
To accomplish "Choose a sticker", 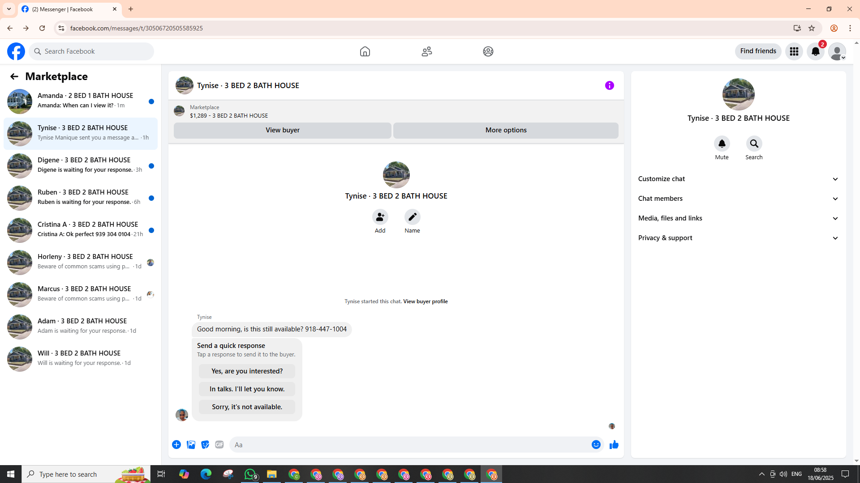I will (x=205, y=445).
